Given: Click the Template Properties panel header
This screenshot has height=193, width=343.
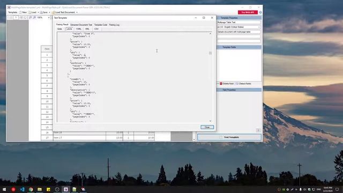Looking at the screenshot, I should tap(238, 18).
